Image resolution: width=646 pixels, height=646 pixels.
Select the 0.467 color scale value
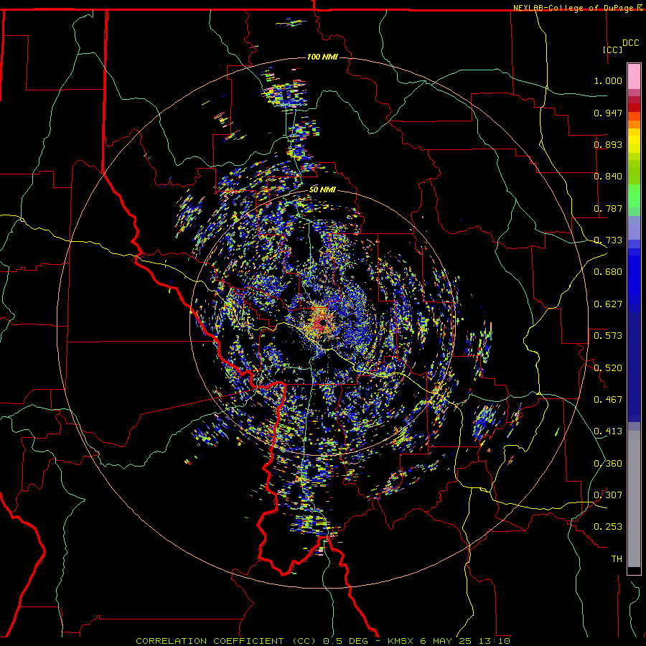tap(608, 400)
